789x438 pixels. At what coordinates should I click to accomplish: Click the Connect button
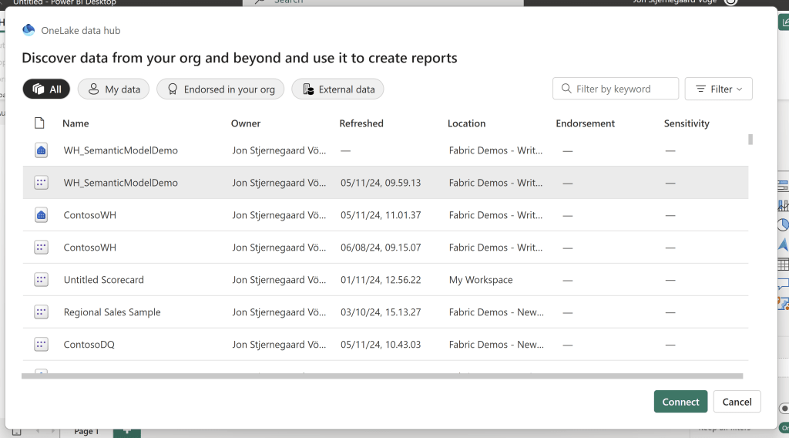[x=680, y=402]
